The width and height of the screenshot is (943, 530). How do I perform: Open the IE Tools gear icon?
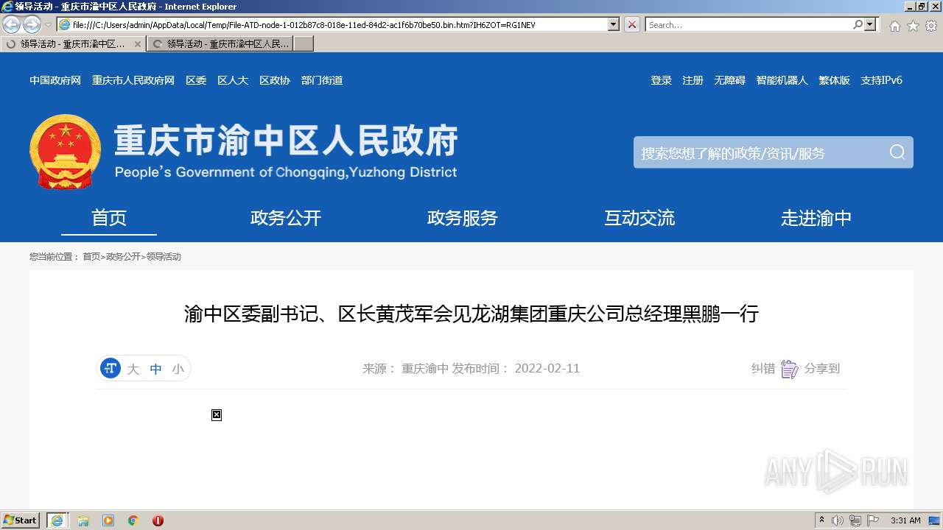[931, 26]
